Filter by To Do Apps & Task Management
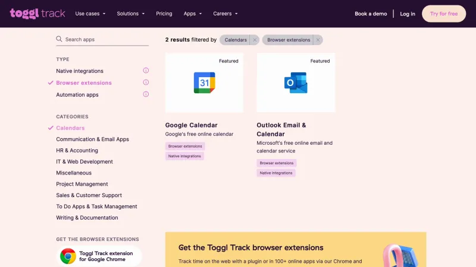Viewport: 476px width, 267px height. point(96,206)
